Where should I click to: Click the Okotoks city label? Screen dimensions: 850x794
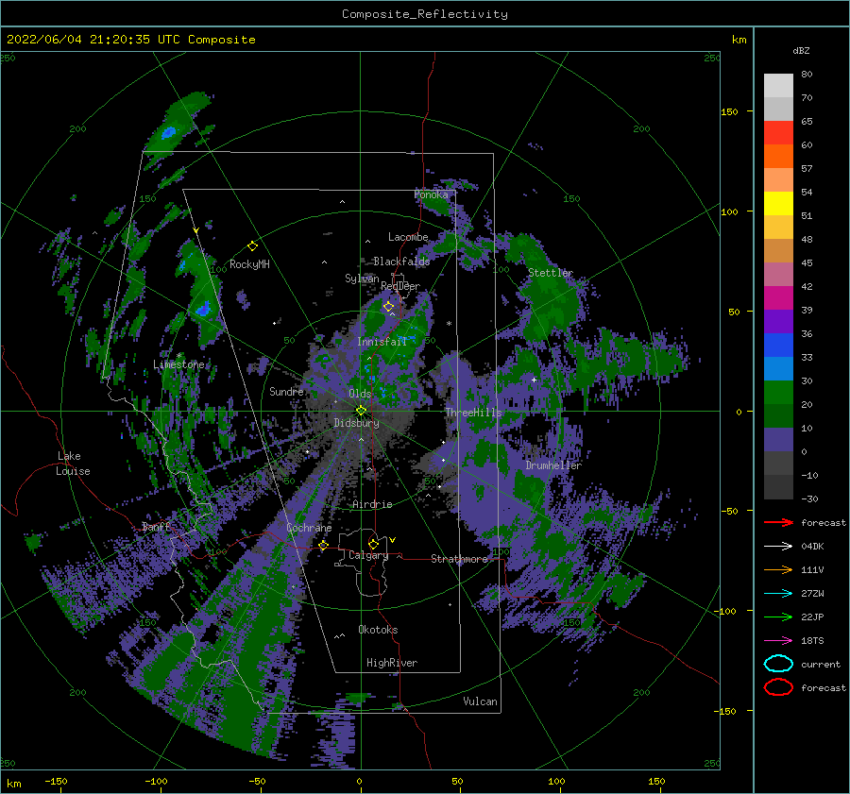click(x=378, y=630)
